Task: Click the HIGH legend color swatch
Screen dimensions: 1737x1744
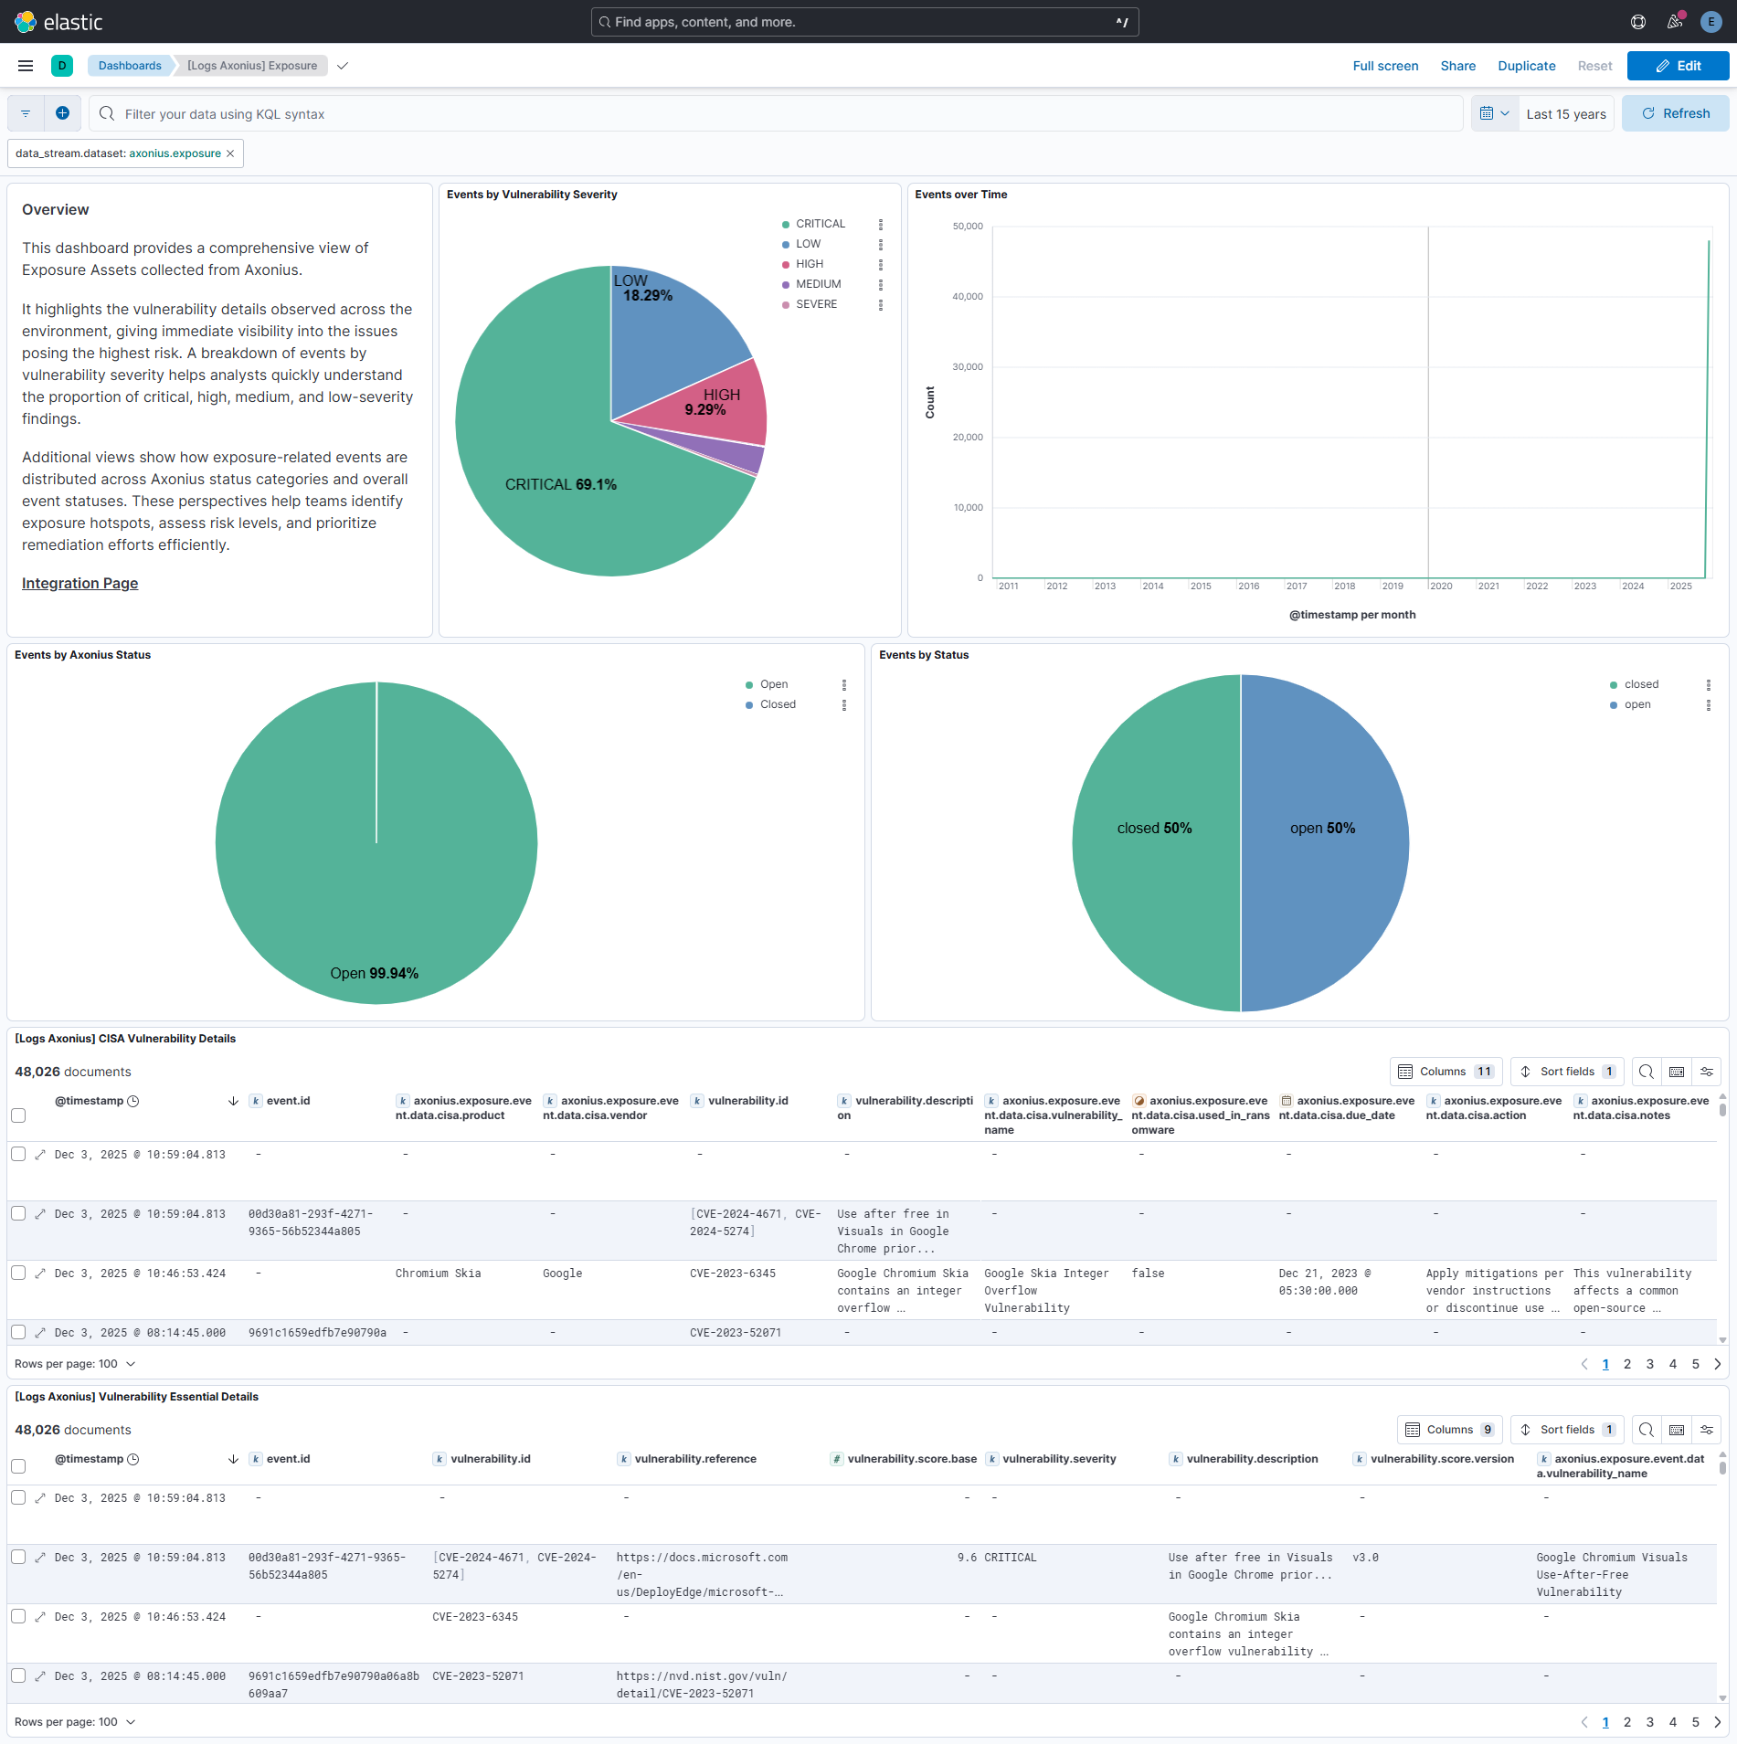Action: (786, 264)
